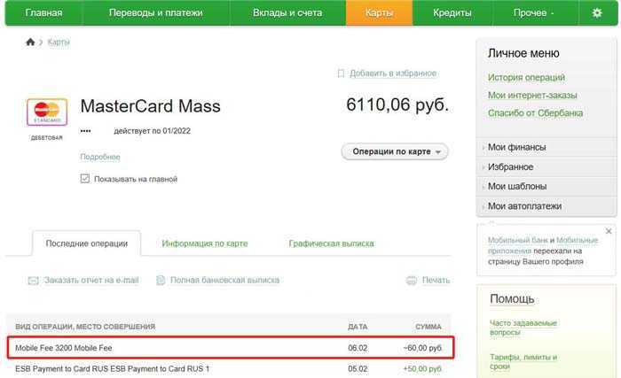Select the ESB Payment to Card RUS row
This screenshot has height=378, width=621.
[229, 369]
